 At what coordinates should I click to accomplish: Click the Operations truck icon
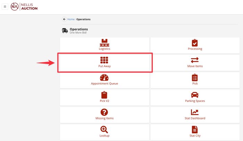tap(65, 30)
